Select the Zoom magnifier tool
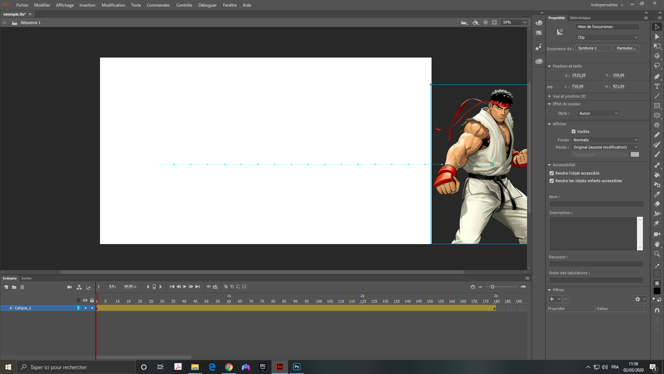The height and width of the screenshot is (374, 664). pyautogui.click(x=657, y=254)
